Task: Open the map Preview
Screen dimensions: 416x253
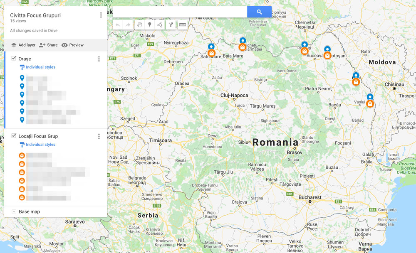Action: [72, 45]
